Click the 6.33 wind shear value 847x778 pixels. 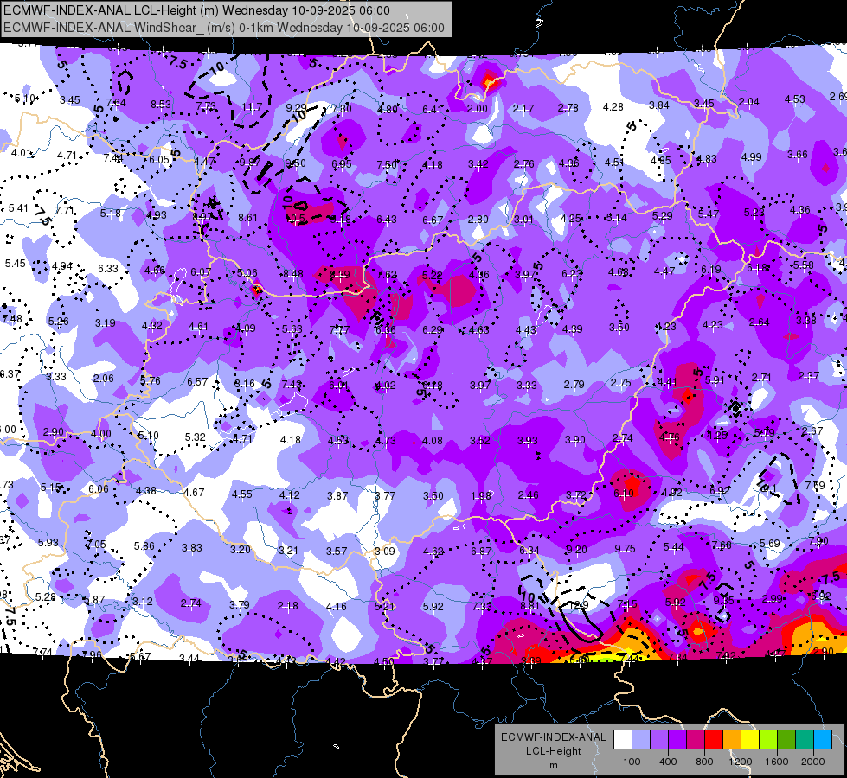[108, 268]
